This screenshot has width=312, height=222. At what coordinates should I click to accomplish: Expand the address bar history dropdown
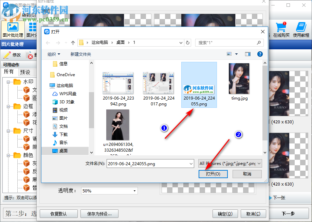point(181,42)
